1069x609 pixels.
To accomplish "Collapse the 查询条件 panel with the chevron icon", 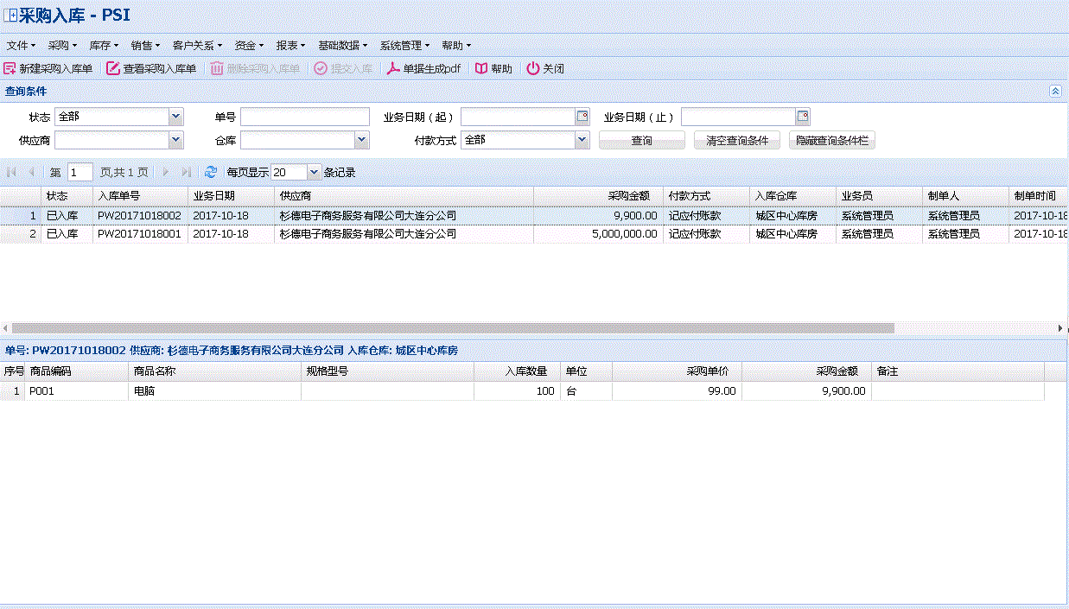I will click(1055, 91).
